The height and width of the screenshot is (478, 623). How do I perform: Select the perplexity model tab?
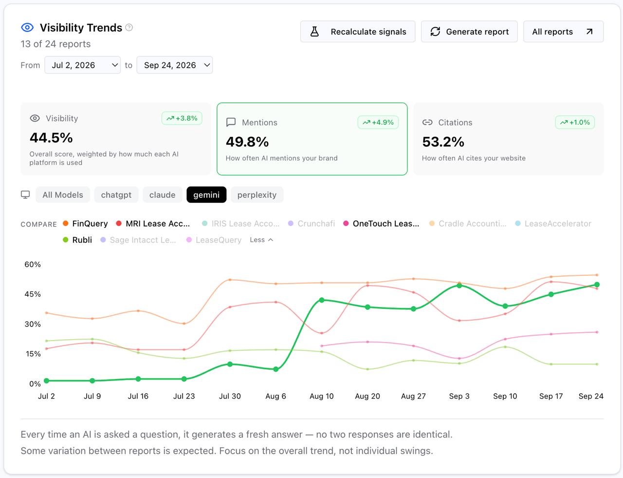click(257, 195)
